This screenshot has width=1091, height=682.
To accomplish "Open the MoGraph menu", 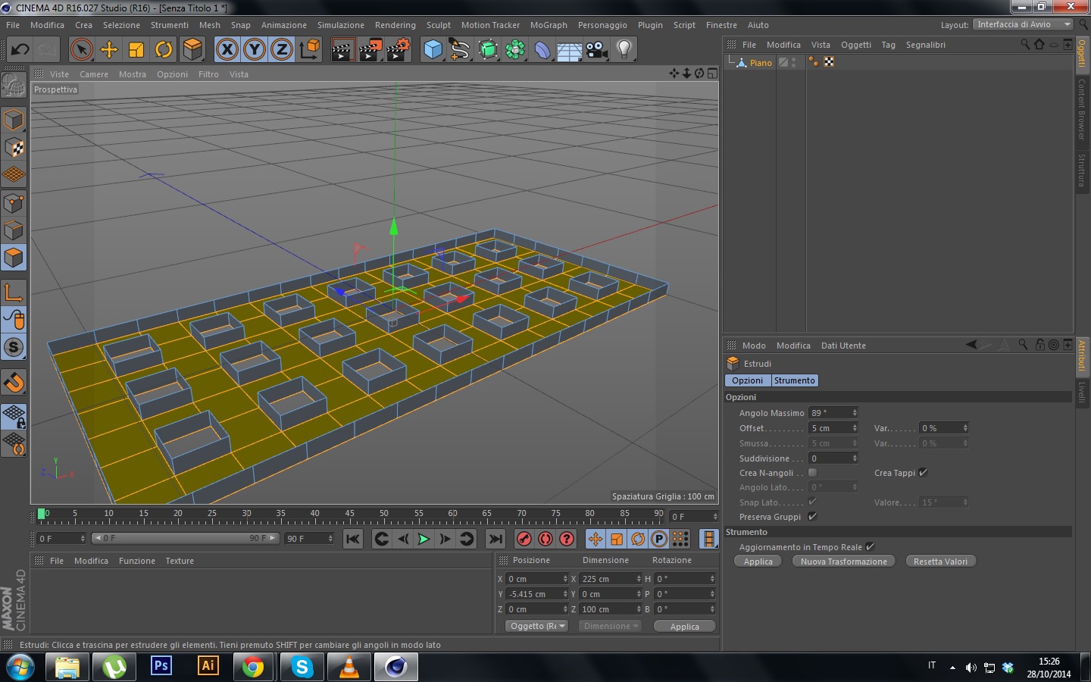I will (x=549, y=25).
